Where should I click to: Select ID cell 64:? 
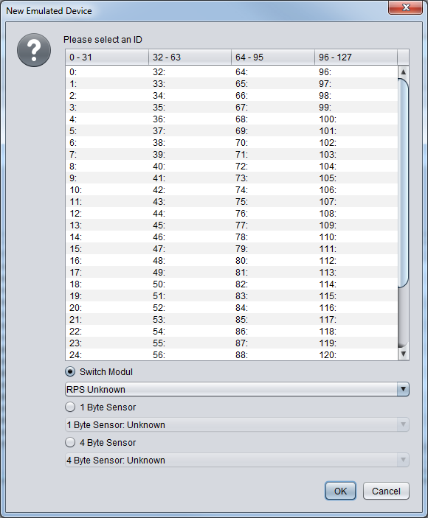point(273,71)
